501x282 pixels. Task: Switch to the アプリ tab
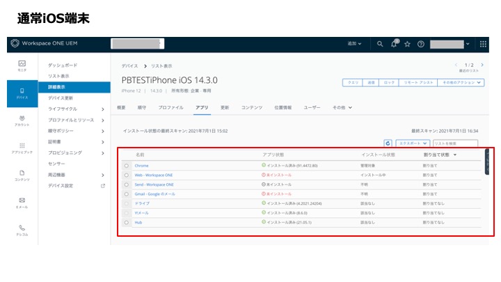click(x=202, y=107)
